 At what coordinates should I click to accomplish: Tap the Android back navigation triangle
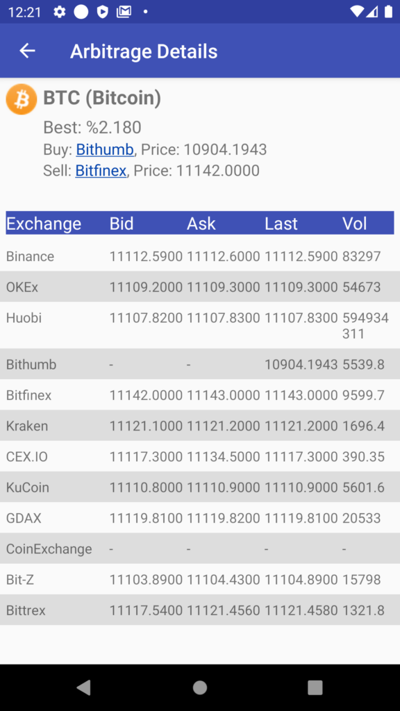click(x=83, y=687)
